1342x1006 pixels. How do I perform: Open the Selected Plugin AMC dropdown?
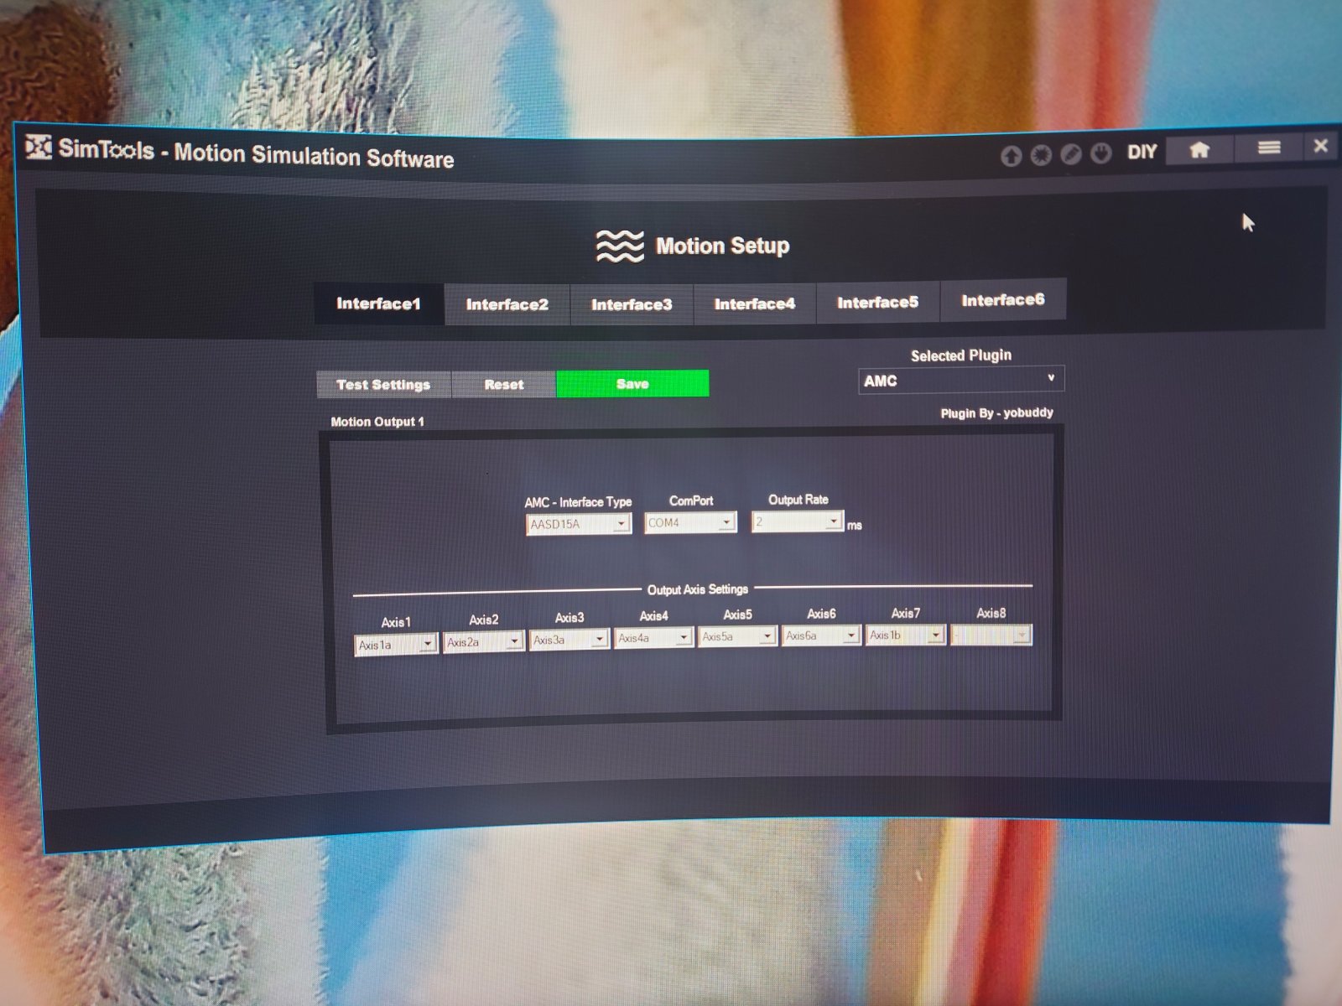[x=961, y=381]
